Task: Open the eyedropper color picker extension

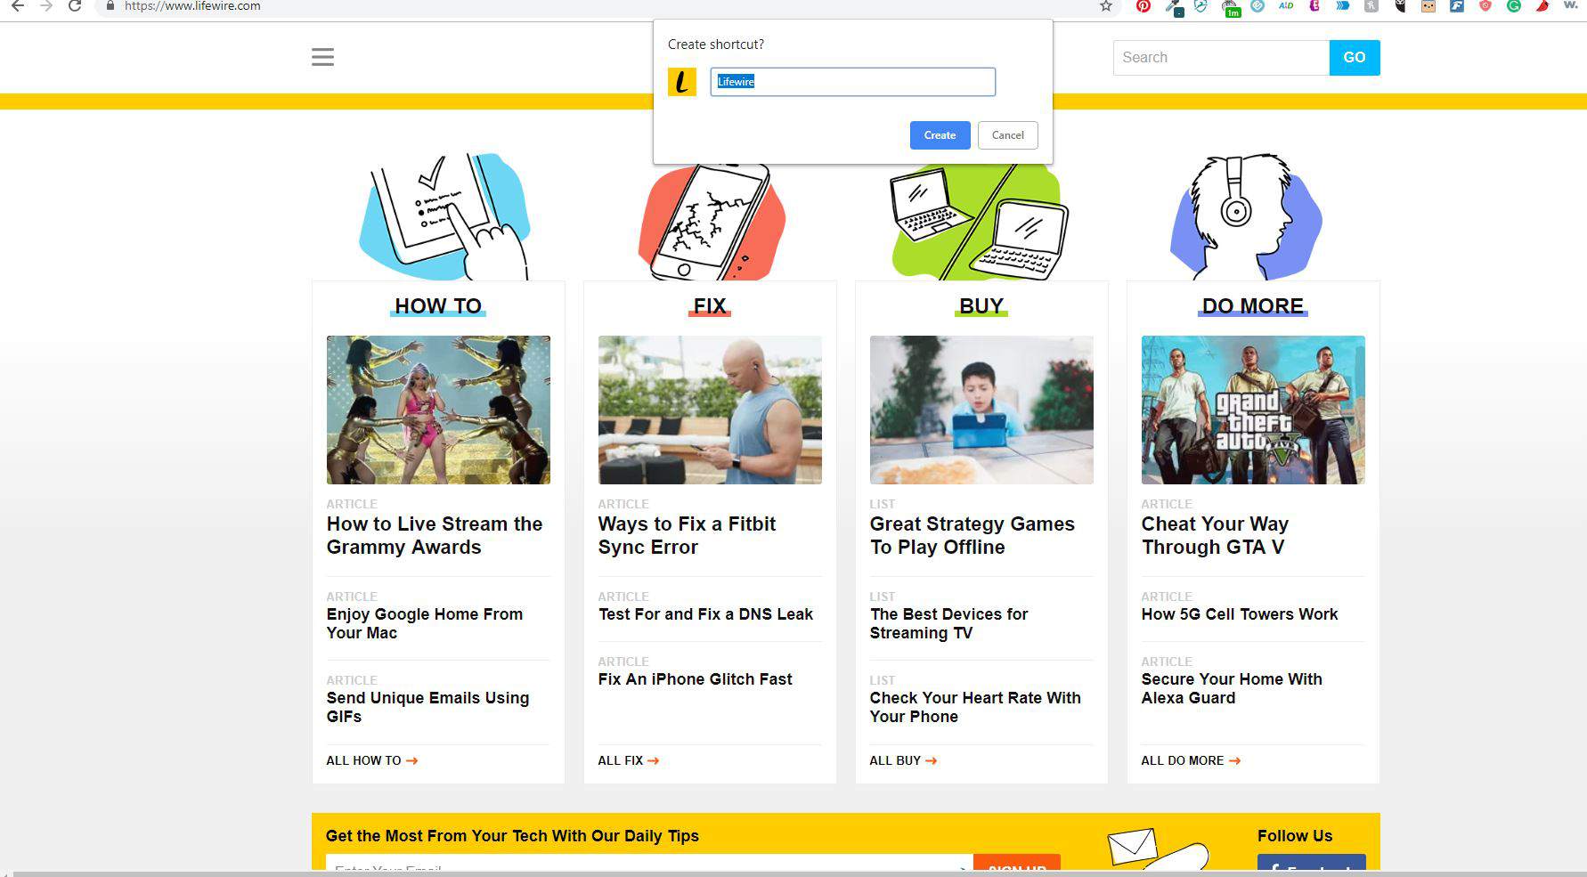Action: pyautogui.click(x=1173, y=7)
